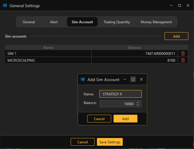Delete the SIM 1 account trash icon

(x=183, y=53)
